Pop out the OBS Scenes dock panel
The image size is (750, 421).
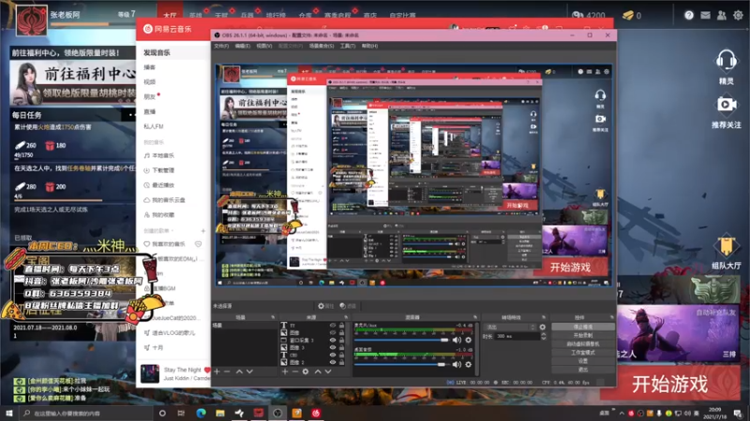[273, 317]
